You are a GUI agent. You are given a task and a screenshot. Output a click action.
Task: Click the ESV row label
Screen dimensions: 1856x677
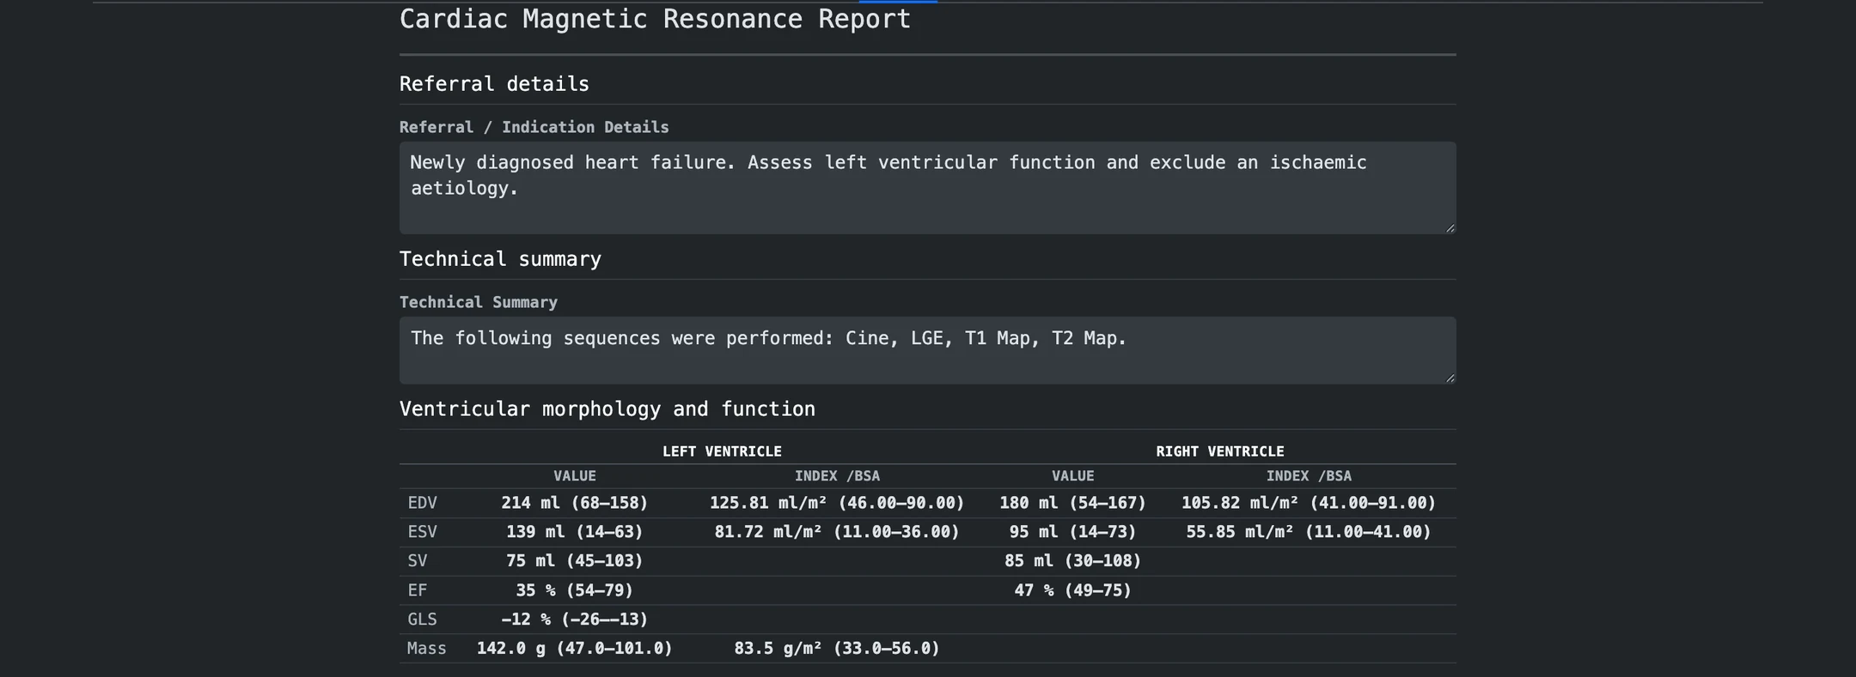coord(422,532)
